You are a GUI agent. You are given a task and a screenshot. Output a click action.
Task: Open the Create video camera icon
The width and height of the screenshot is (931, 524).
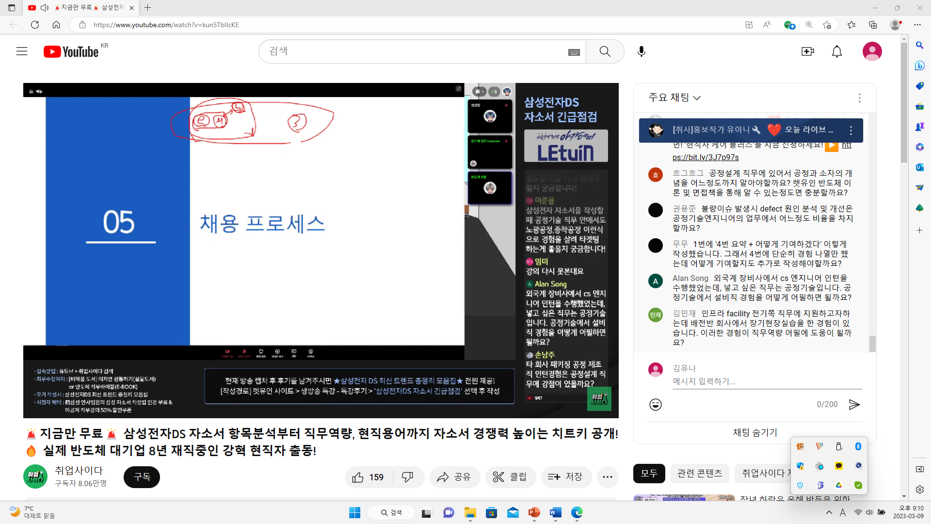807,51
